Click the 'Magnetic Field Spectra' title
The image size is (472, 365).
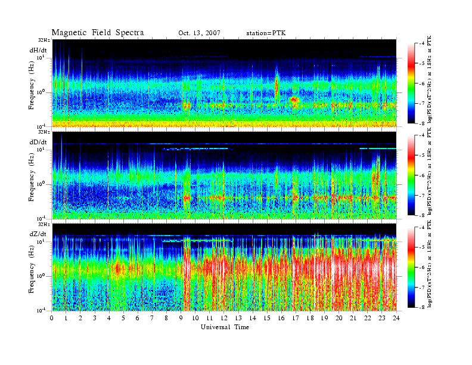click(x=98, y=33)
